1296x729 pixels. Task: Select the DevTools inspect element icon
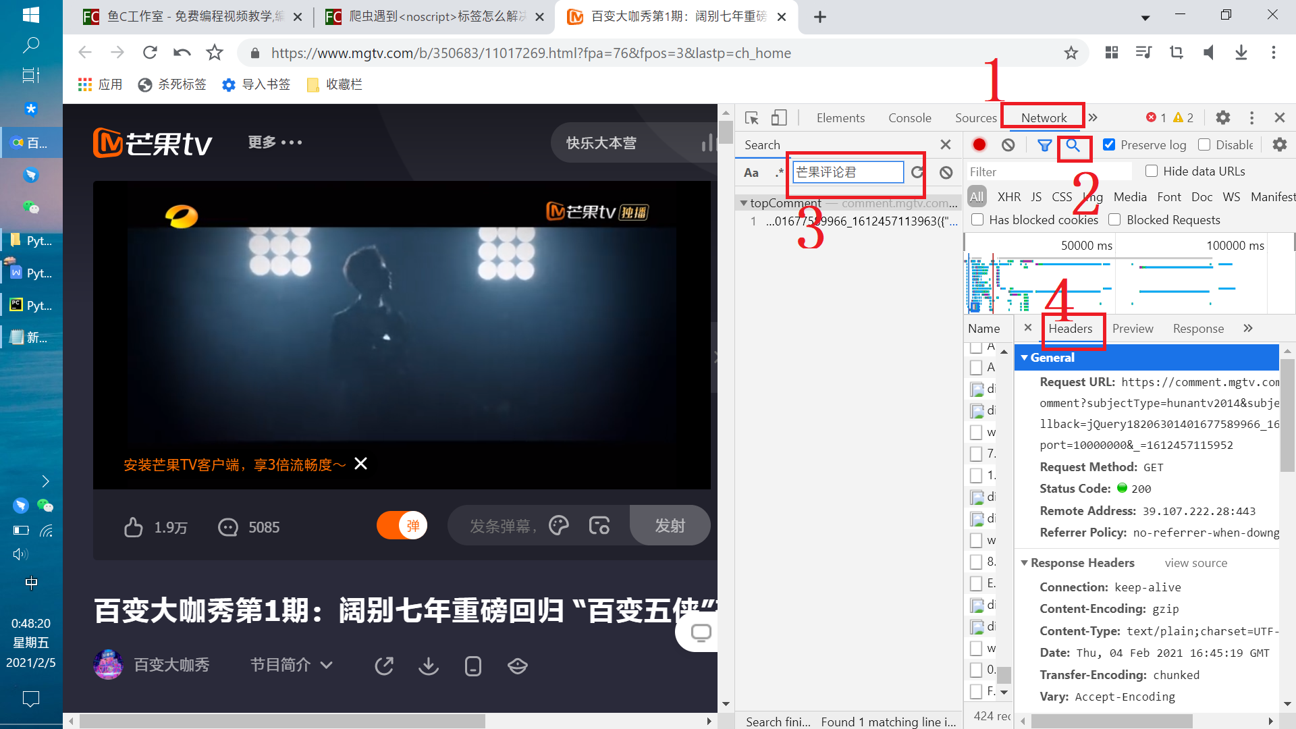click(x=752, y=118)
